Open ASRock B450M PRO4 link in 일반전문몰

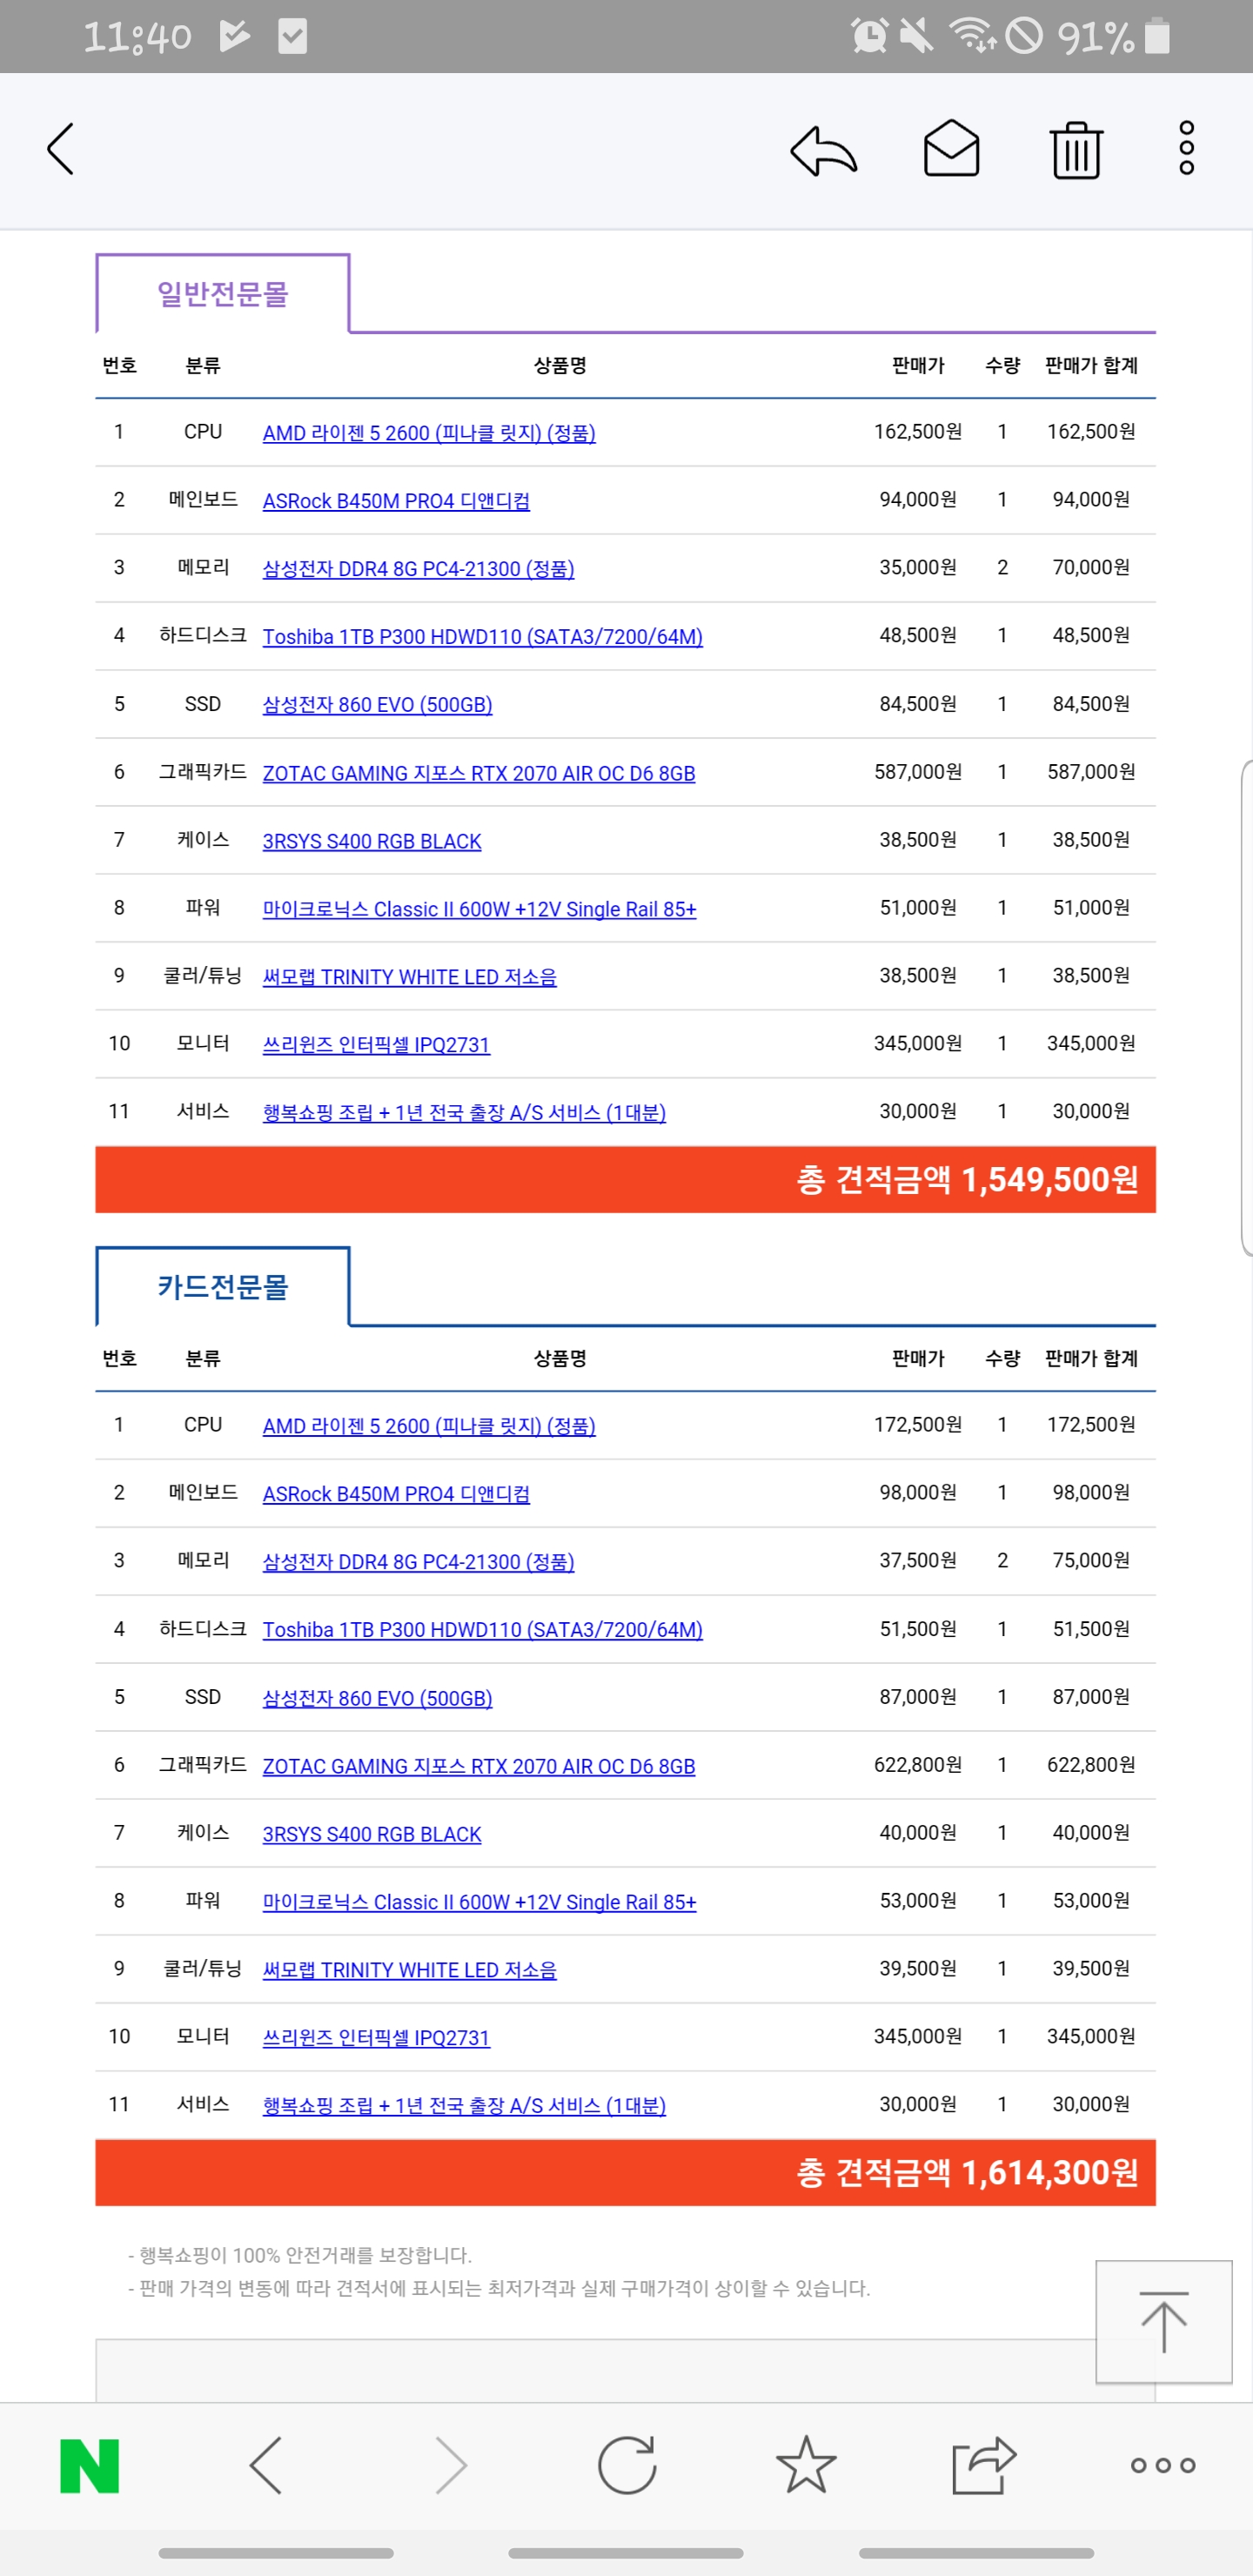point(396,501)
